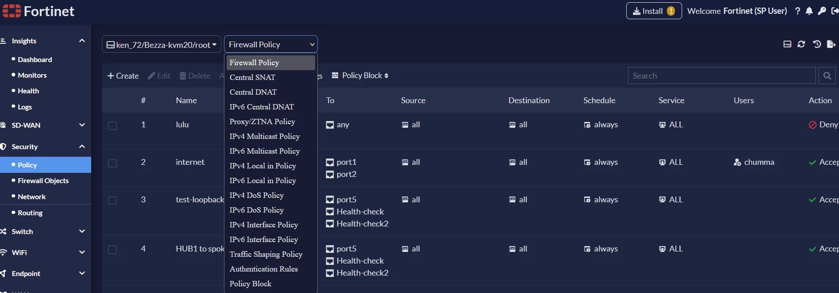Screen dimensions: 839x293
Task: Open Network in the sidebar
Action: (x=32, y=197)
